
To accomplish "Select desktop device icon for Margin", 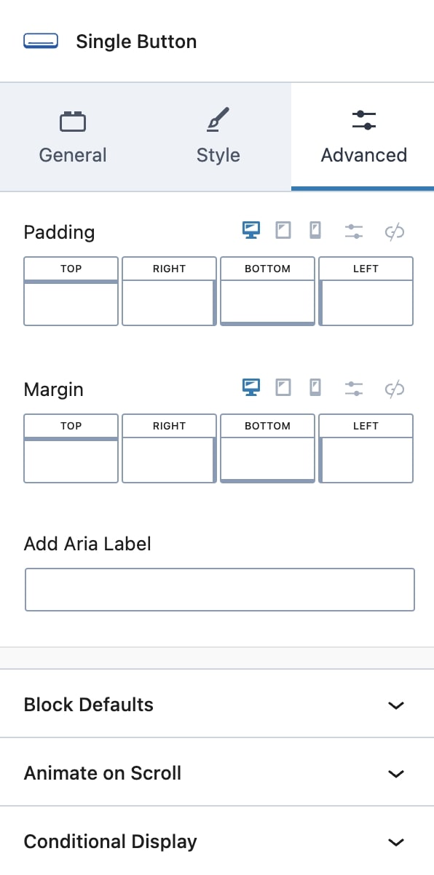I will [250, 387].
